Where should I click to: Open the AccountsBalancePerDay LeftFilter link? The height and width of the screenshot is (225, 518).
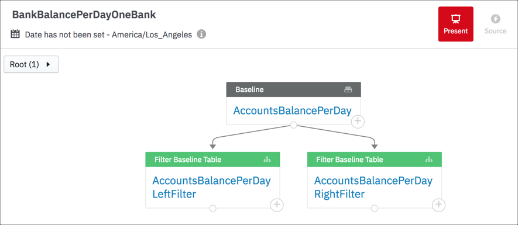[x=211, y=187]
